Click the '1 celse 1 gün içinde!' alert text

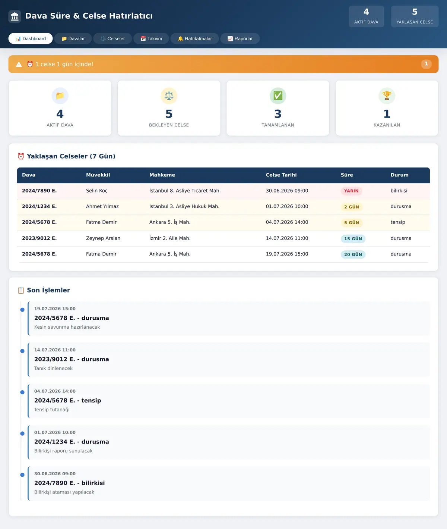[x=64, y=64]
